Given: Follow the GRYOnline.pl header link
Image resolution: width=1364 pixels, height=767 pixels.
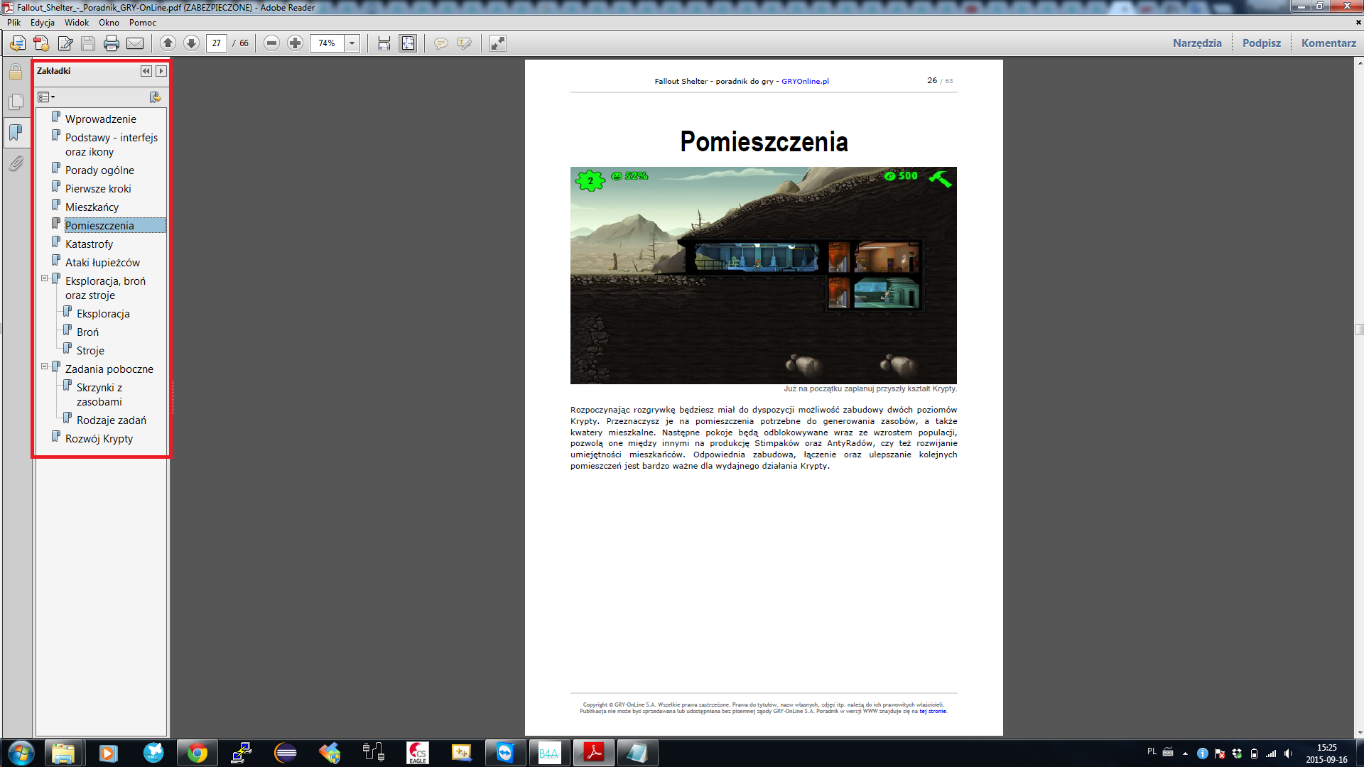Looking at the screenshot, I should click(805, 82).
